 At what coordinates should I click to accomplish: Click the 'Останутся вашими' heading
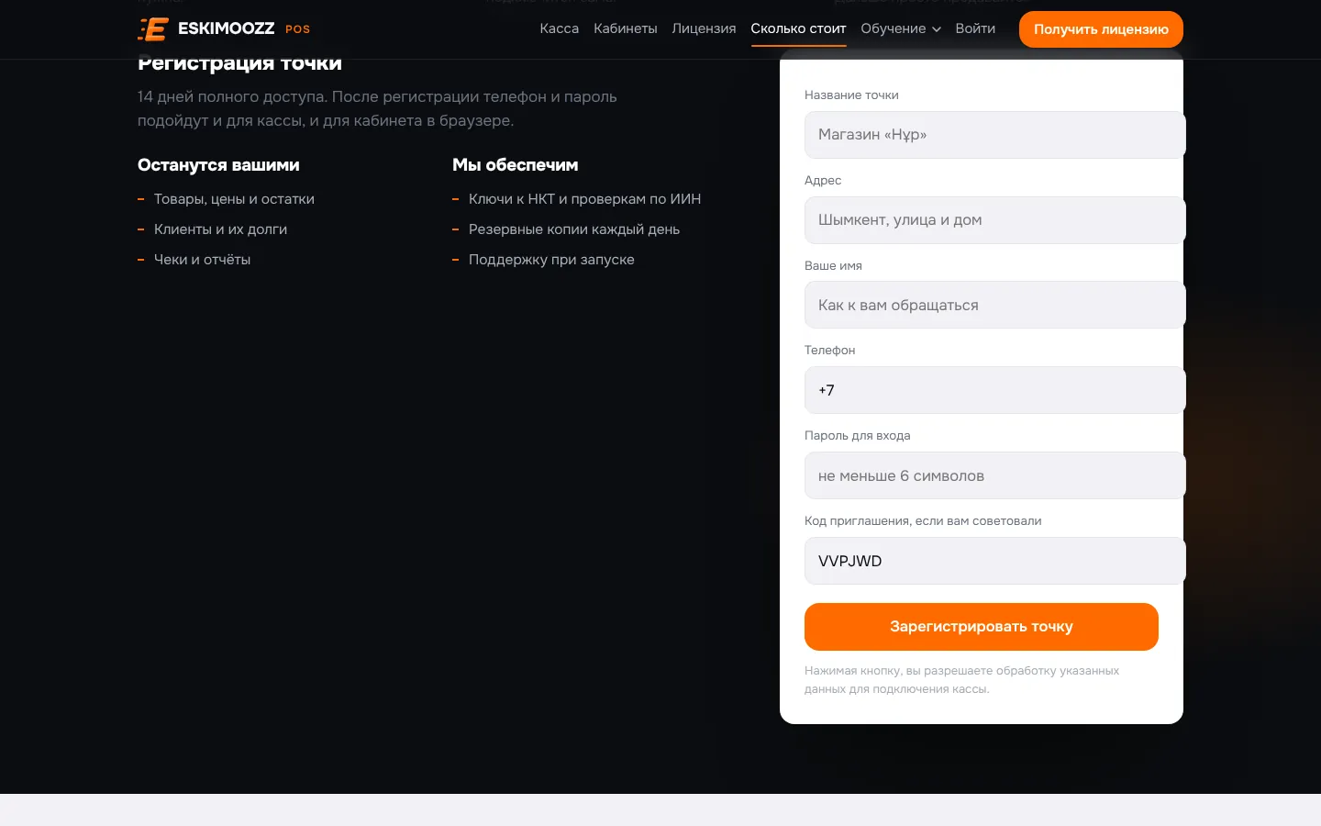tap(218, 165)
